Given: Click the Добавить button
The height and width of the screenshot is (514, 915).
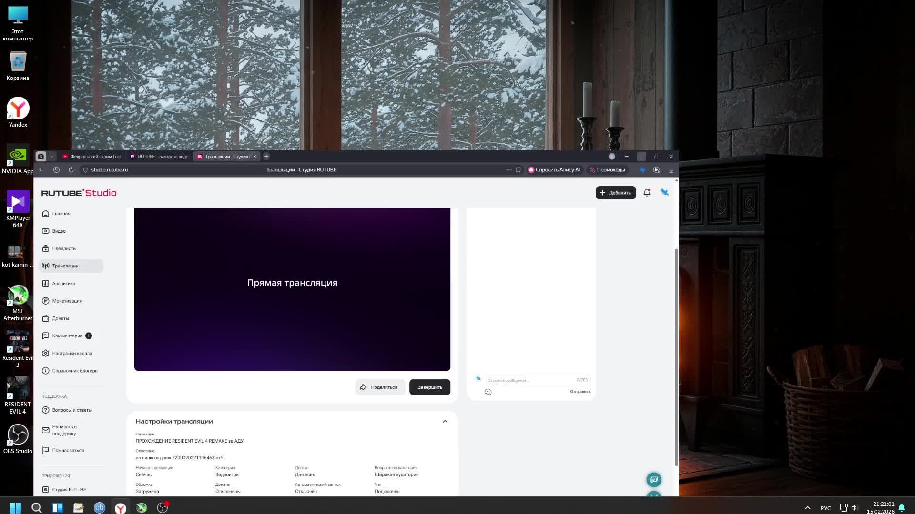Looking at the screenshot, I should tap(615, 193).
